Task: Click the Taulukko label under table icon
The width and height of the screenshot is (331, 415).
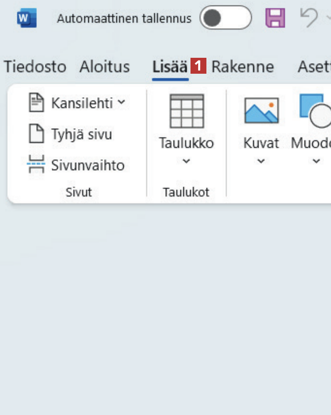Action: [186, 143]
